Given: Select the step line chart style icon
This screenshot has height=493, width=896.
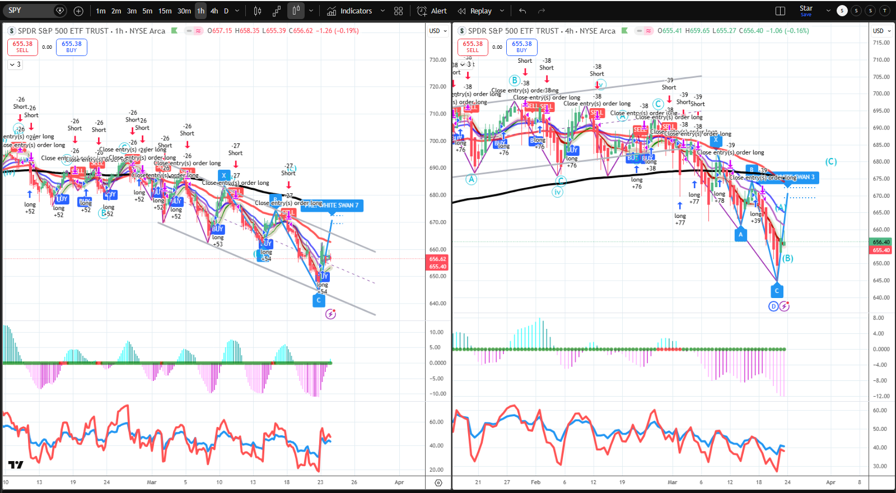Looking at the screenshot, I should click(277, 11).
